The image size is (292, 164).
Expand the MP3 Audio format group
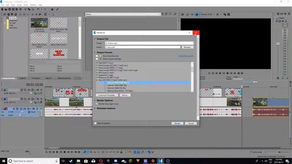click(x=97, y=73)
